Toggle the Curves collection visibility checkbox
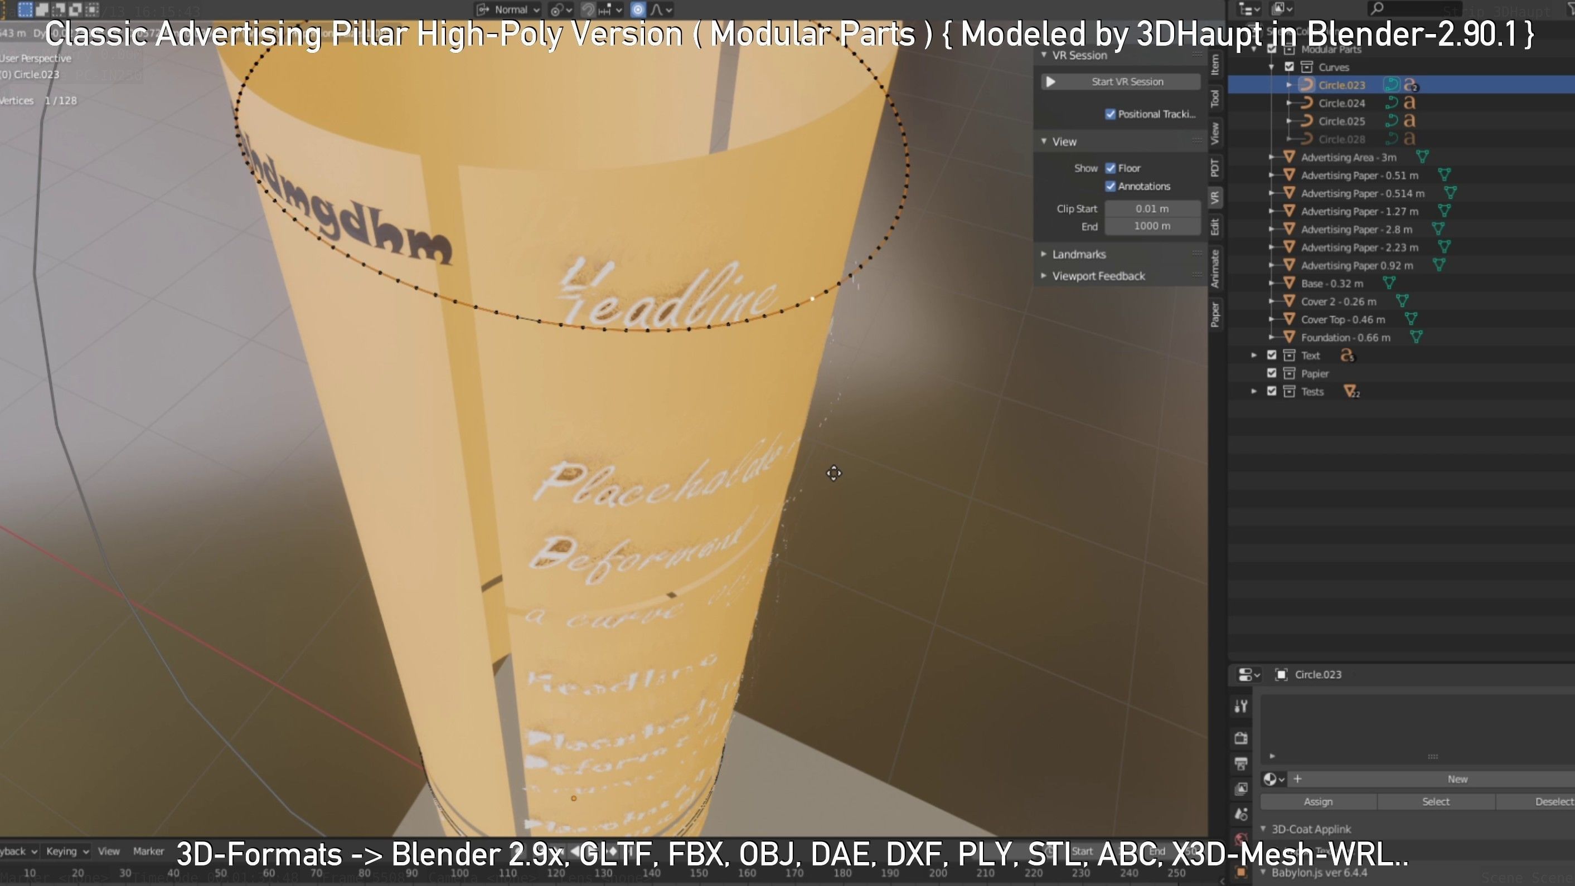The image size is (1575, 886). 1290,67
